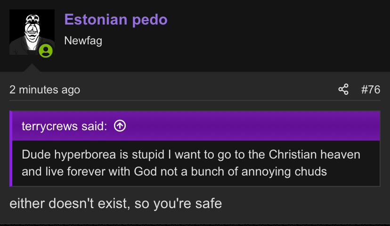Open the #76 post number link
Viewport: 390px width, 226px height.
371,90
